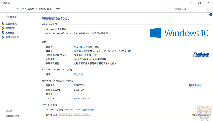Open 系統保護 link
213x121 pixels.
[10, 33]
